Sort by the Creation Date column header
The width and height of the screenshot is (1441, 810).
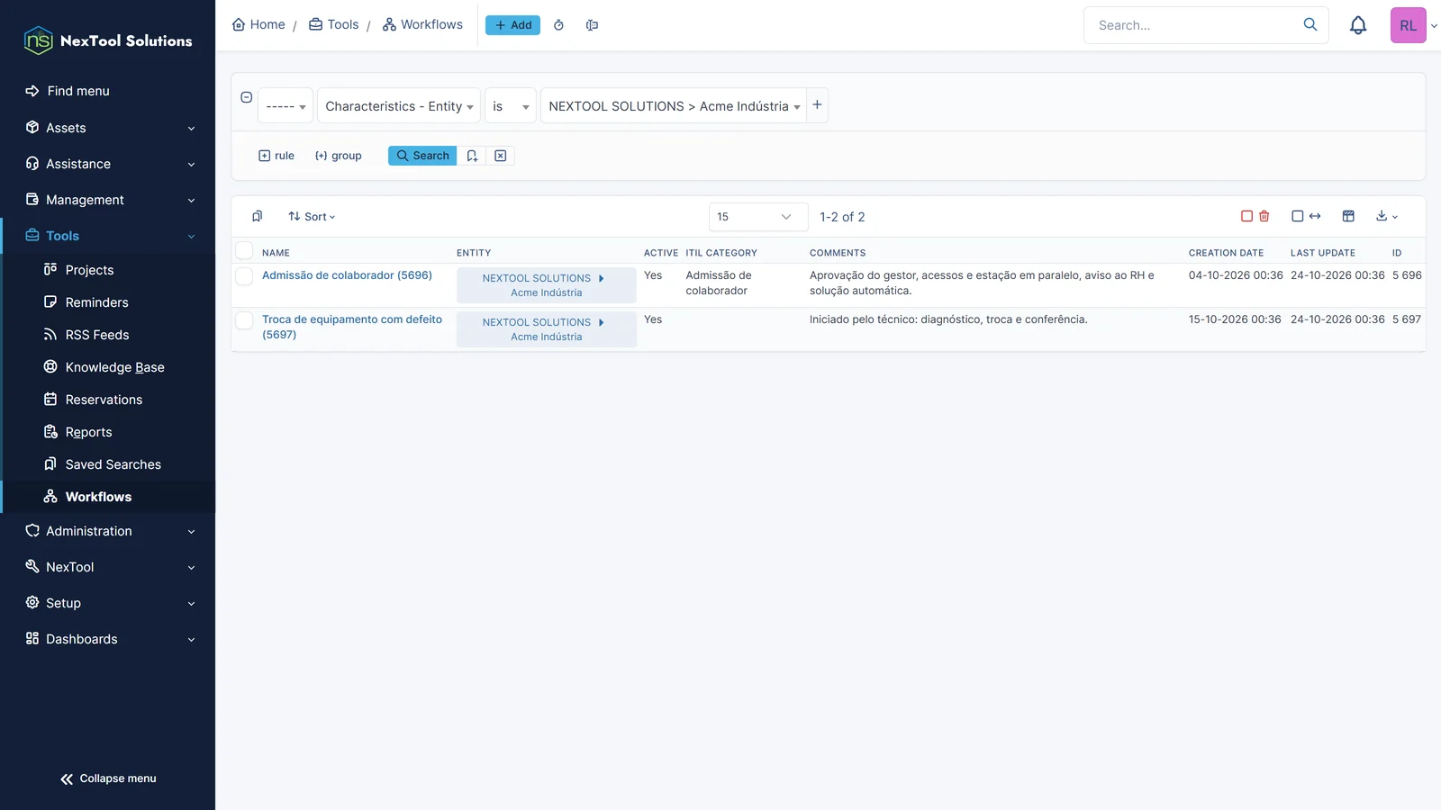[1226, 253]
